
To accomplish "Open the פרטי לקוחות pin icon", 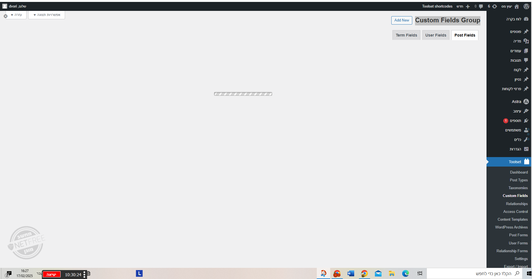I will [526, 89].
